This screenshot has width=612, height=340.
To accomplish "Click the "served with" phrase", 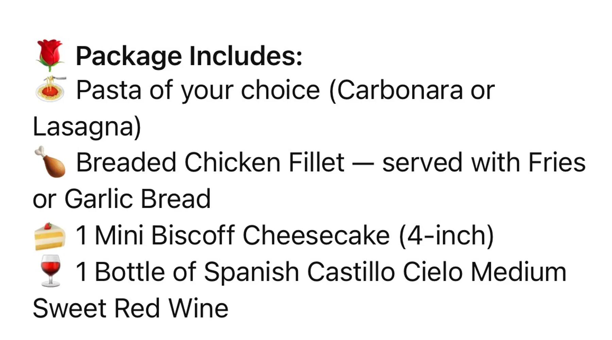I will coord(452,163).
